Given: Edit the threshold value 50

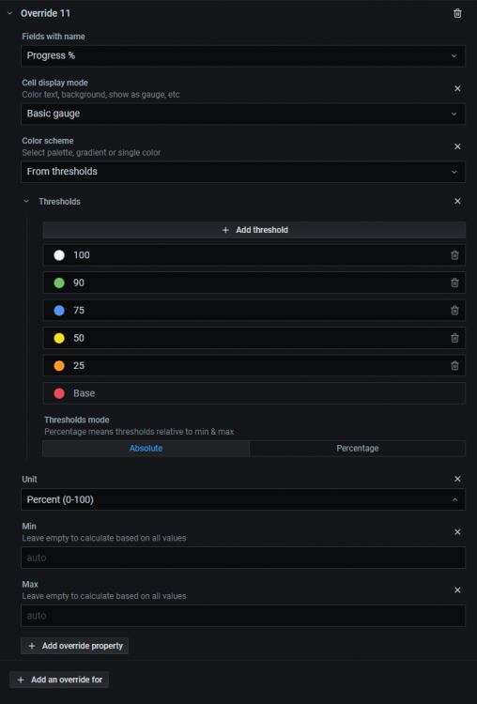Looking at the screenshot, I should [256, 338].
